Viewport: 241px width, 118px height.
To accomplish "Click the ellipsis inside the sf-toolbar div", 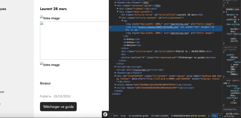I will [x=121, y=82].
